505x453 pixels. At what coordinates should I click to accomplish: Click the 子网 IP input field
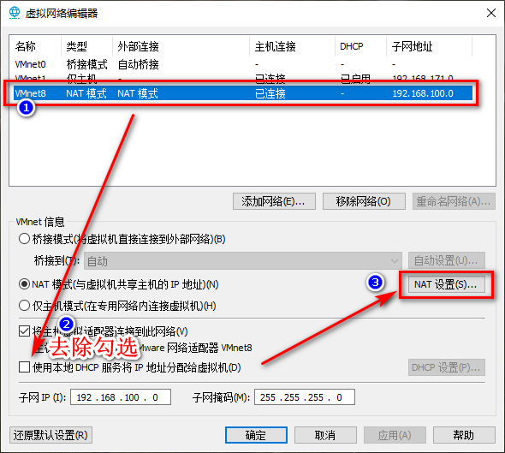point(121,397)
